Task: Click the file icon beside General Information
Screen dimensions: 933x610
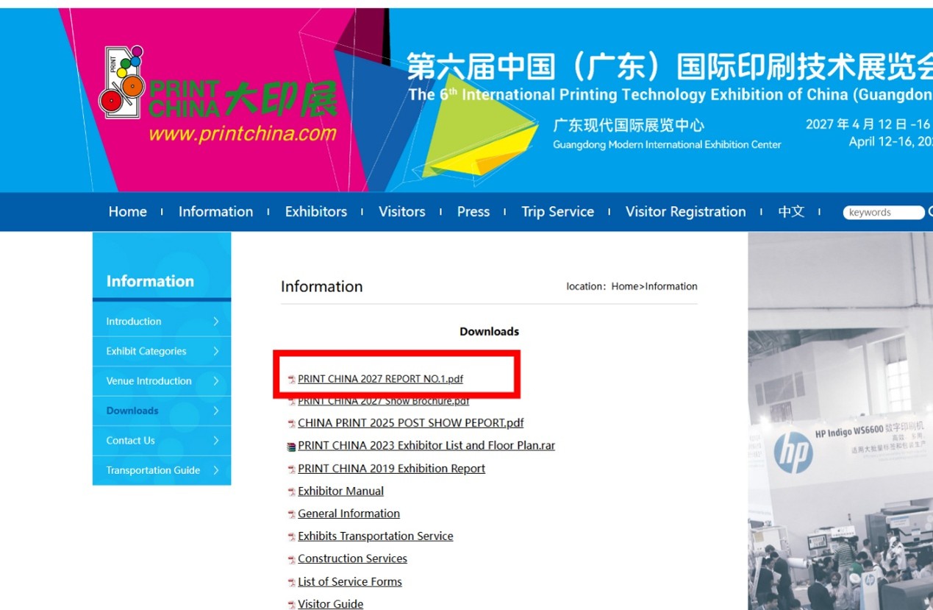Action: [x=292, y=515]
